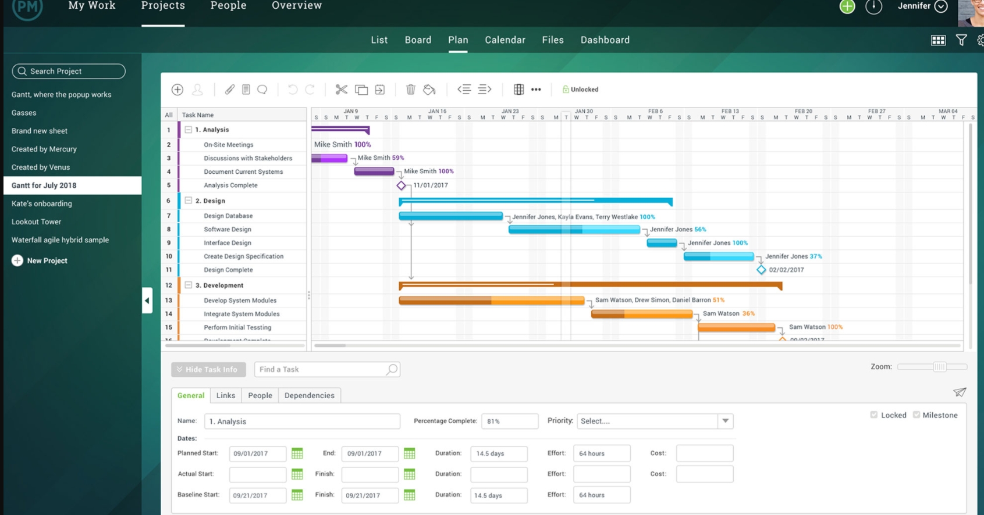Switch to the Board view tab

418,40
